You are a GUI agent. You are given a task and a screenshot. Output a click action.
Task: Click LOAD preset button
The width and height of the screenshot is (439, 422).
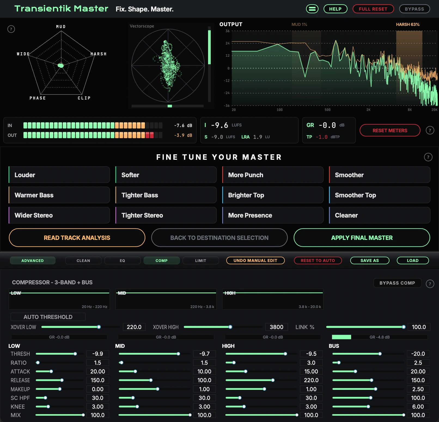(x=413, y=261)
